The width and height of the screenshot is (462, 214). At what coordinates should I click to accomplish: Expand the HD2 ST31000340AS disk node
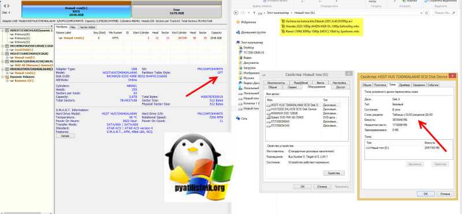click(x=3, y=54)
